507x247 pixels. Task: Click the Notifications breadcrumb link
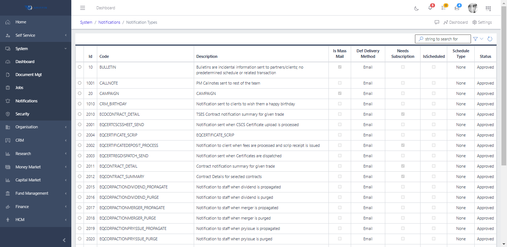pos(109,22)
